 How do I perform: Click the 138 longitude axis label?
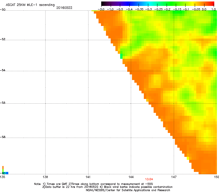45,177
